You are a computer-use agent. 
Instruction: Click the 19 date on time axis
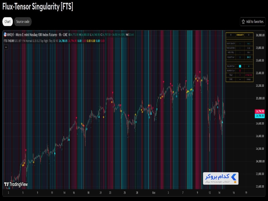[246, 193]
